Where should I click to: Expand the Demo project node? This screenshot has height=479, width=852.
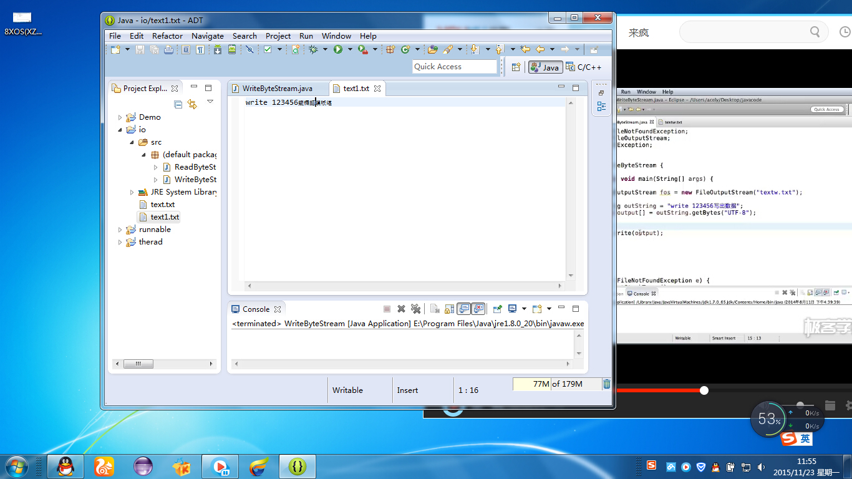120,117
